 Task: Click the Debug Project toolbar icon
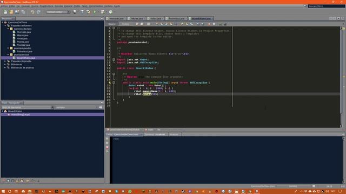[x=103, y=12]
